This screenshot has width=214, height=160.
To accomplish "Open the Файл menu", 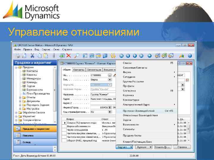I will coord(17,49).
